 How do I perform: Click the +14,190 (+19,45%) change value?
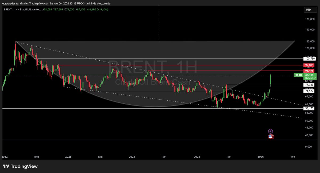[97, 9]
